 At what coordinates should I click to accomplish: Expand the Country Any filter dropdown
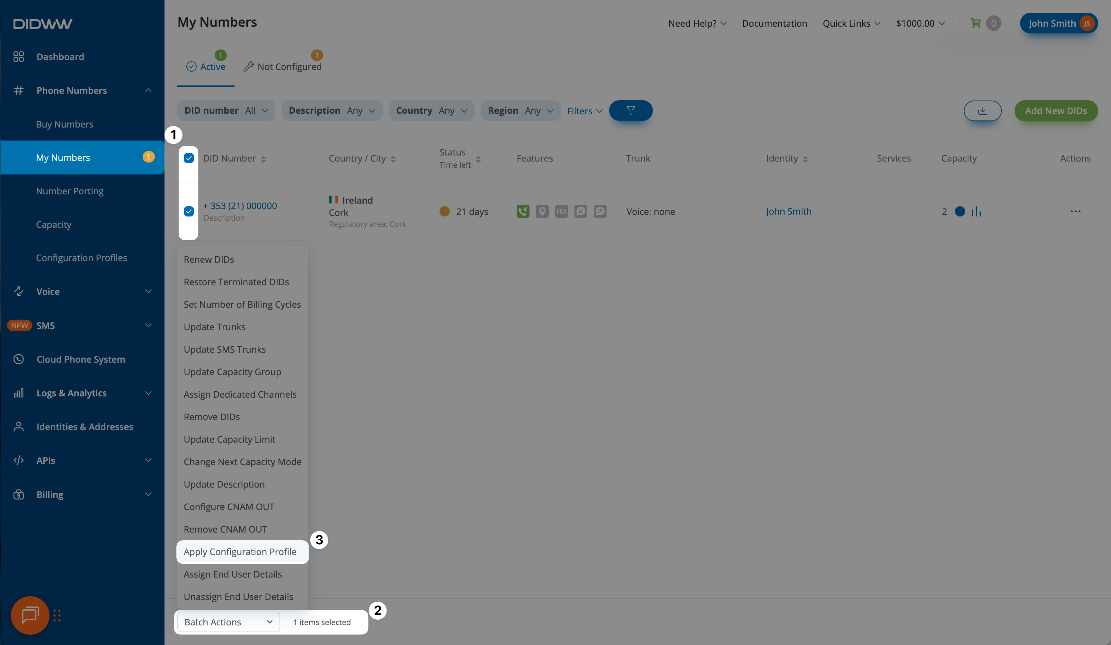431,111
